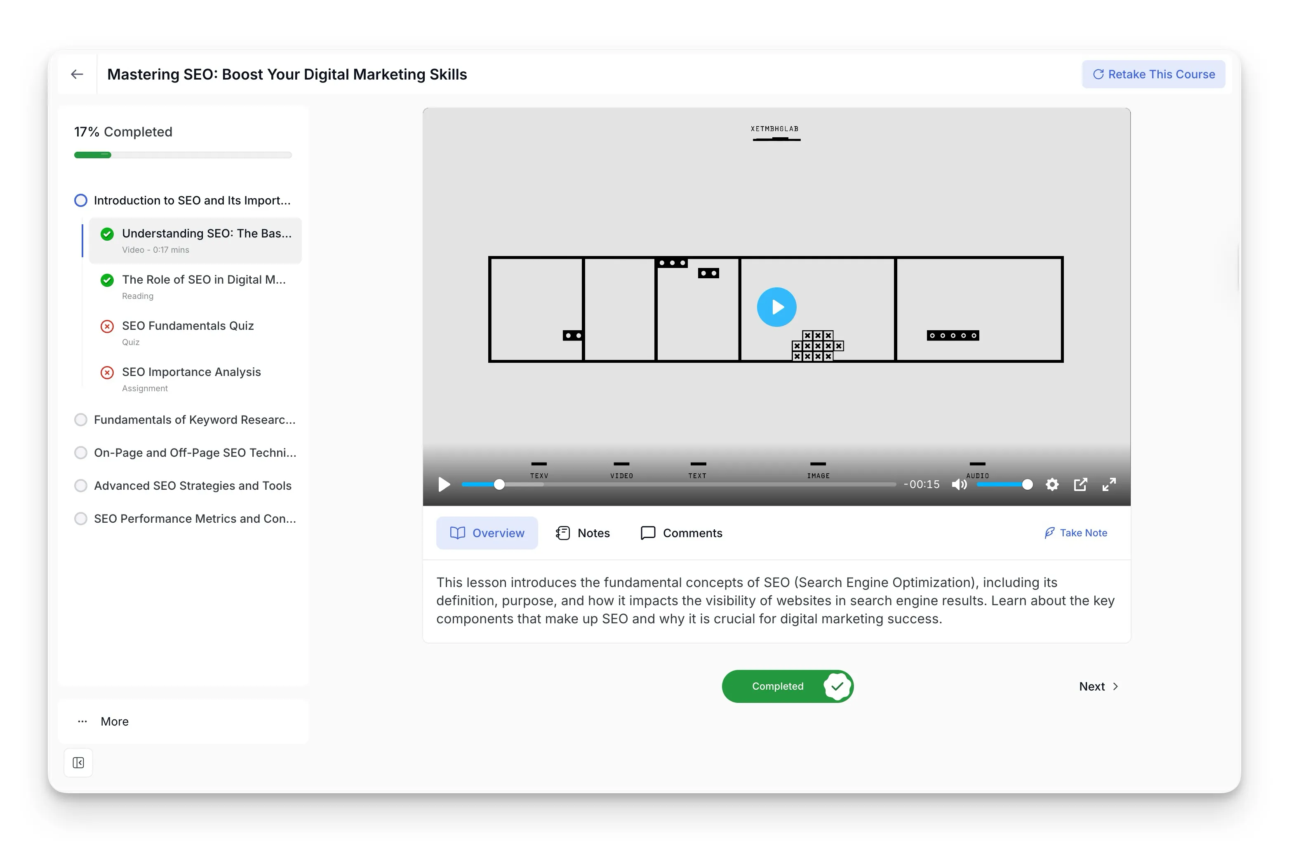Toggle the Completed switch
This screenshot has height=841, width=1289.
coord(788,686)
